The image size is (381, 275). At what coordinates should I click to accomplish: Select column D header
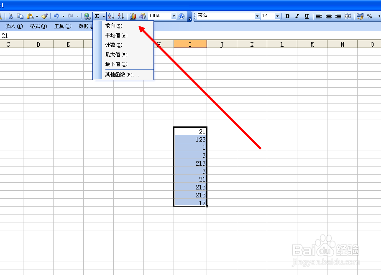(x=38, y=44)
